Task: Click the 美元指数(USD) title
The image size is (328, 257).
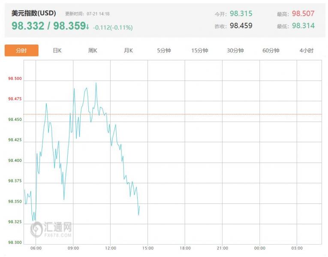Action: (34, 13)
